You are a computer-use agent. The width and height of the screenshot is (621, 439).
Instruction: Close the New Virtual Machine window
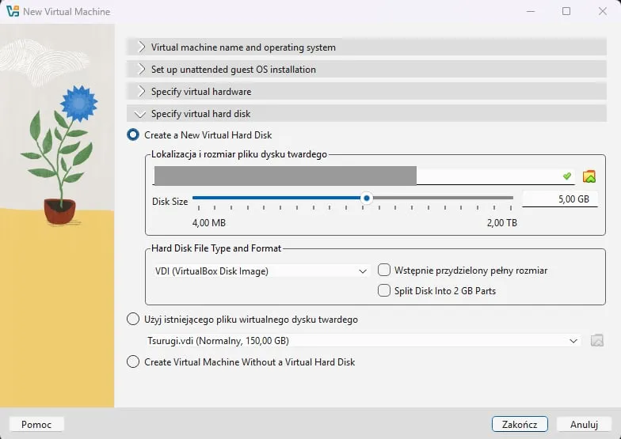coord(602,11)
